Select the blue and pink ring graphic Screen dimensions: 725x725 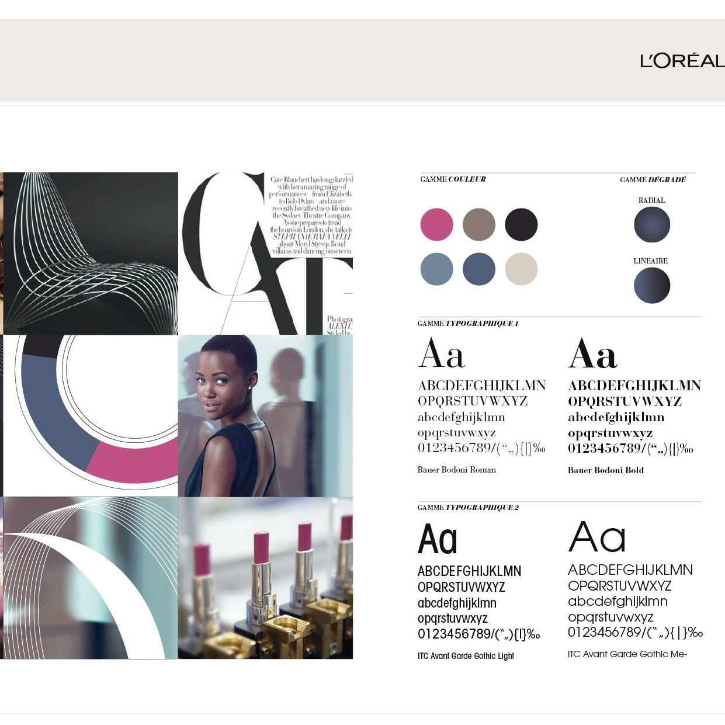pyautogui.click(x=91, y=416)
